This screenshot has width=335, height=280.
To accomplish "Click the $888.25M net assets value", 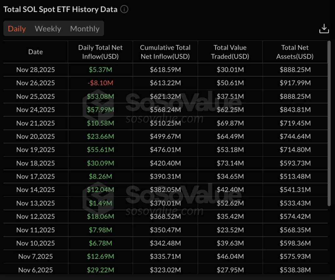I will 295,69.
